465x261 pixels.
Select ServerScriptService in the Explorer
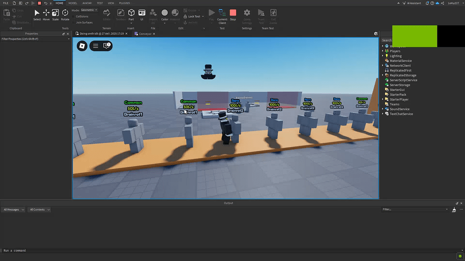[x=405, y=80]
